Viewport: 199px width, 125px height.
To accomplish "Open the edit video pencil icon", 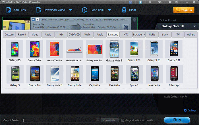I will [126, 27].
